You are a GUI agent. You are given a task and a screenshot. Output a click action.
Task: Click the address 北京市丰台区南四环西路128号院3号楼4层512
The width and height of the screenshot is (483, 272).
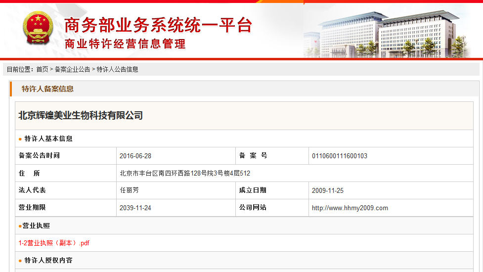[185, 173]
